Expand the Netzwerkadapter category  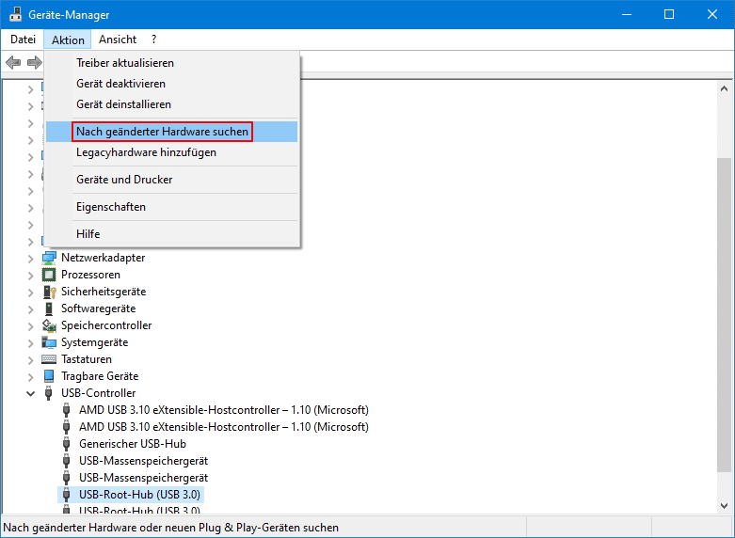point(30,258)
